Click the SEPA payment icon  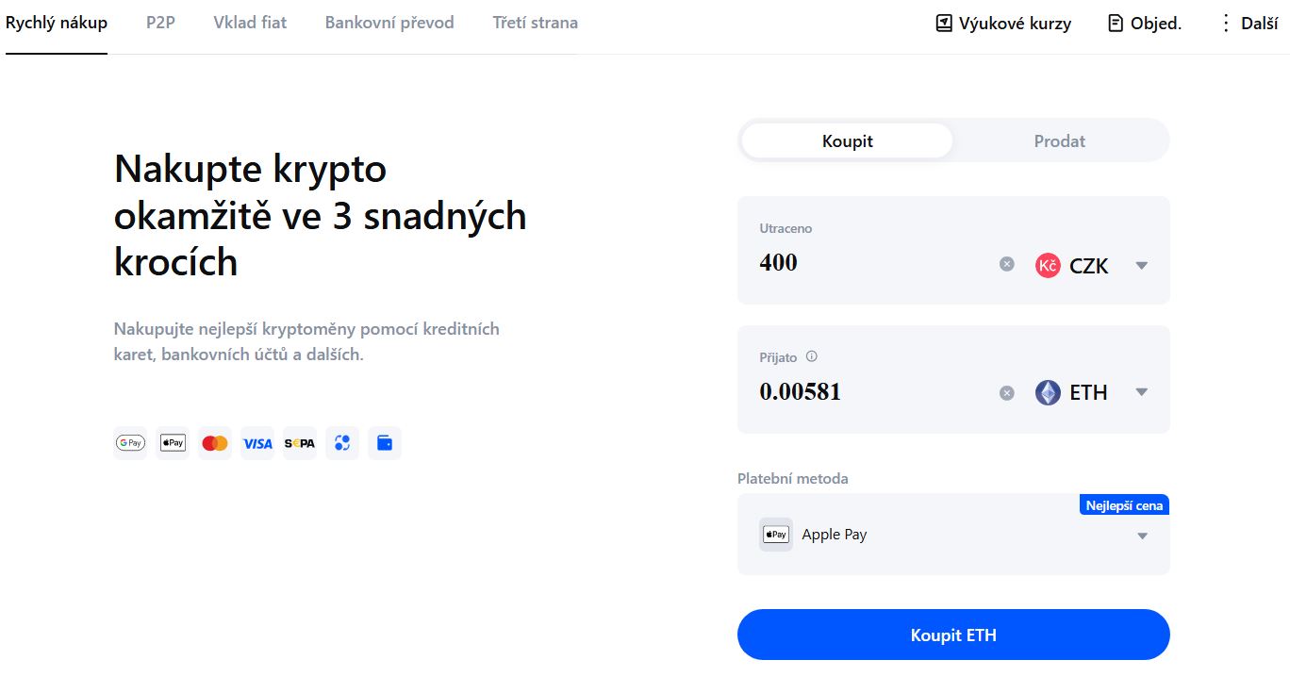click(x=300, y=442)
